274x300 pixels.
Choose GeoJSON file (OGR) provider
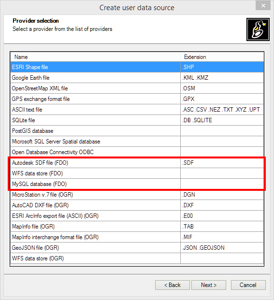click(x=137, y=247)
